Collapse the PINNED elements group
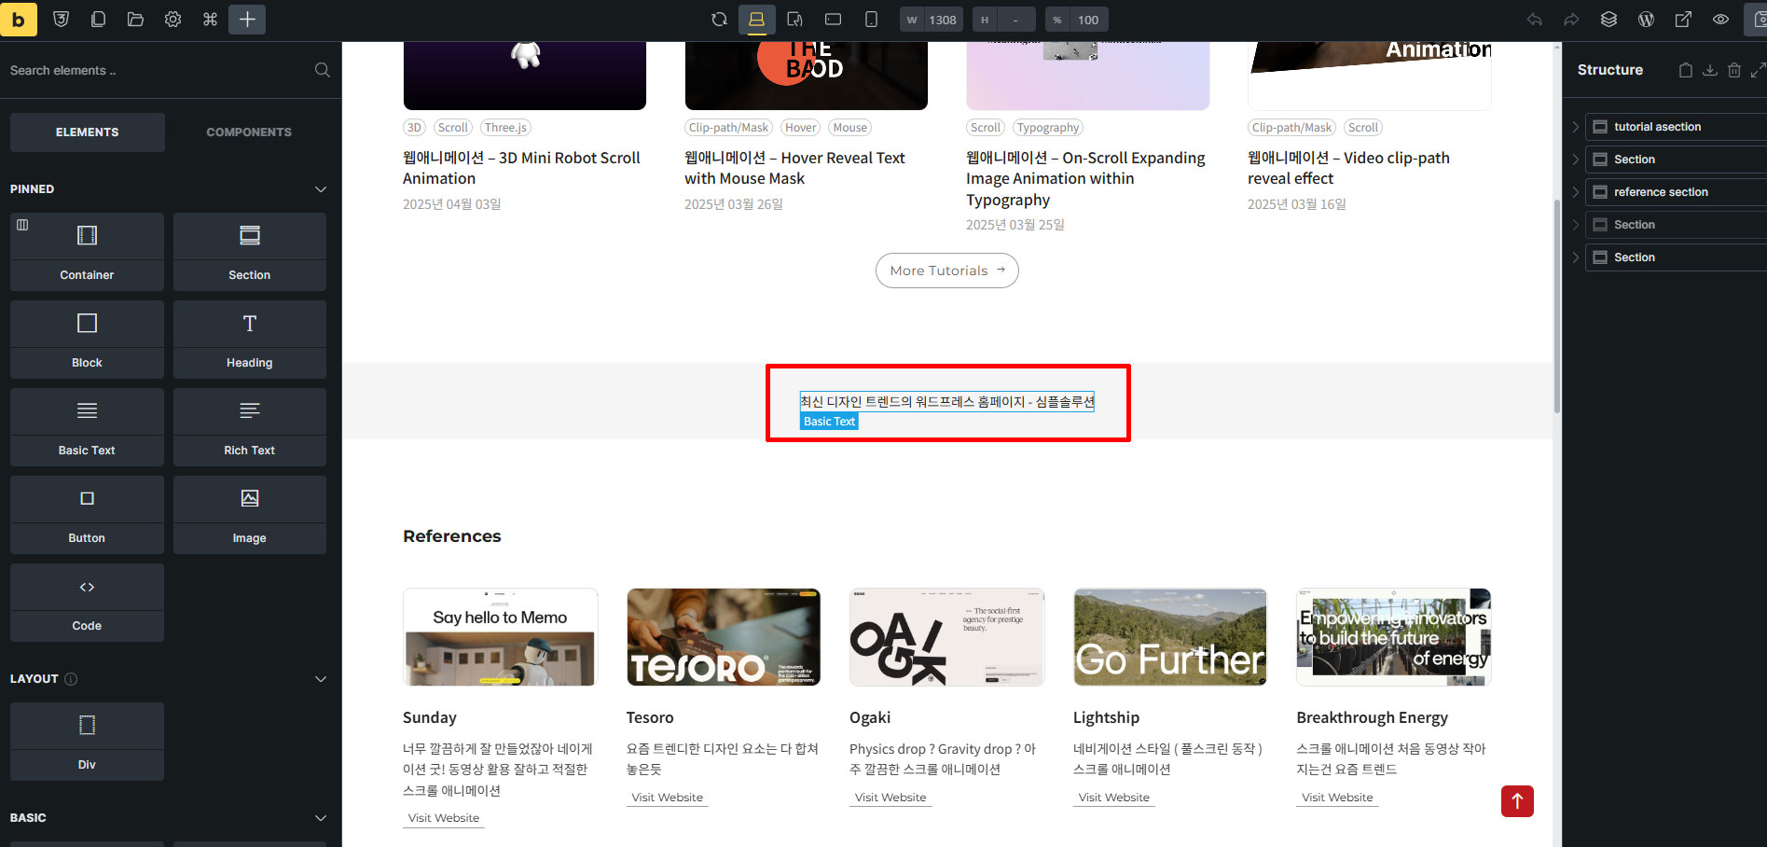Image resolution: width=1767 pixels, height=847 pixels. (321, 189)
